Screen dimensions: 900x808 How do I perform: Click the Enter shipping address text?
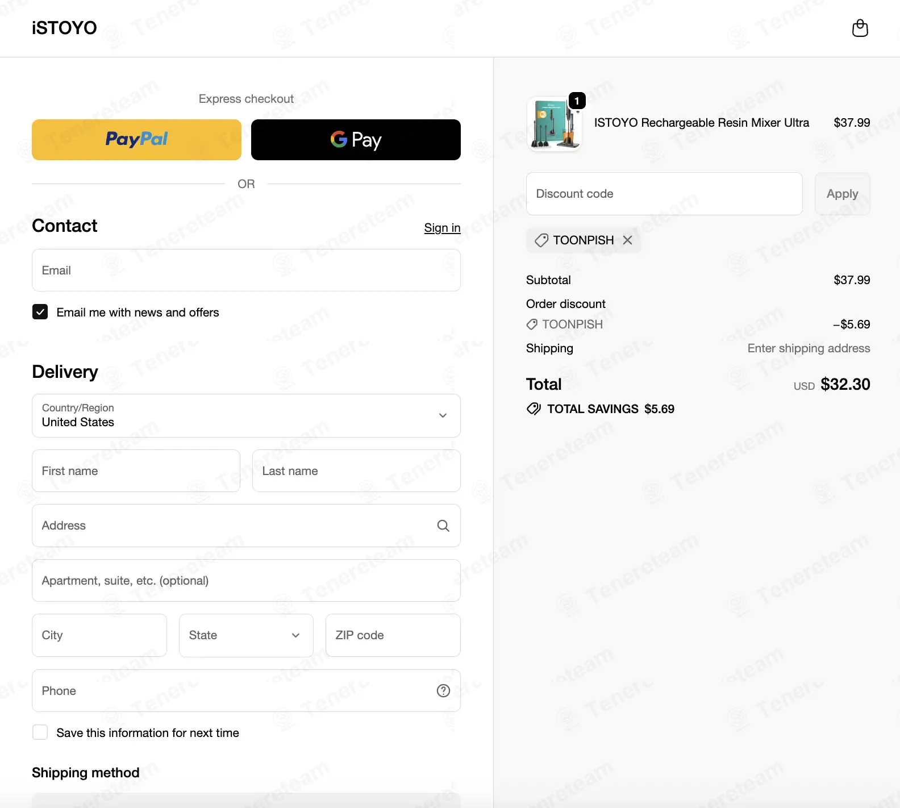coord(809,348)
